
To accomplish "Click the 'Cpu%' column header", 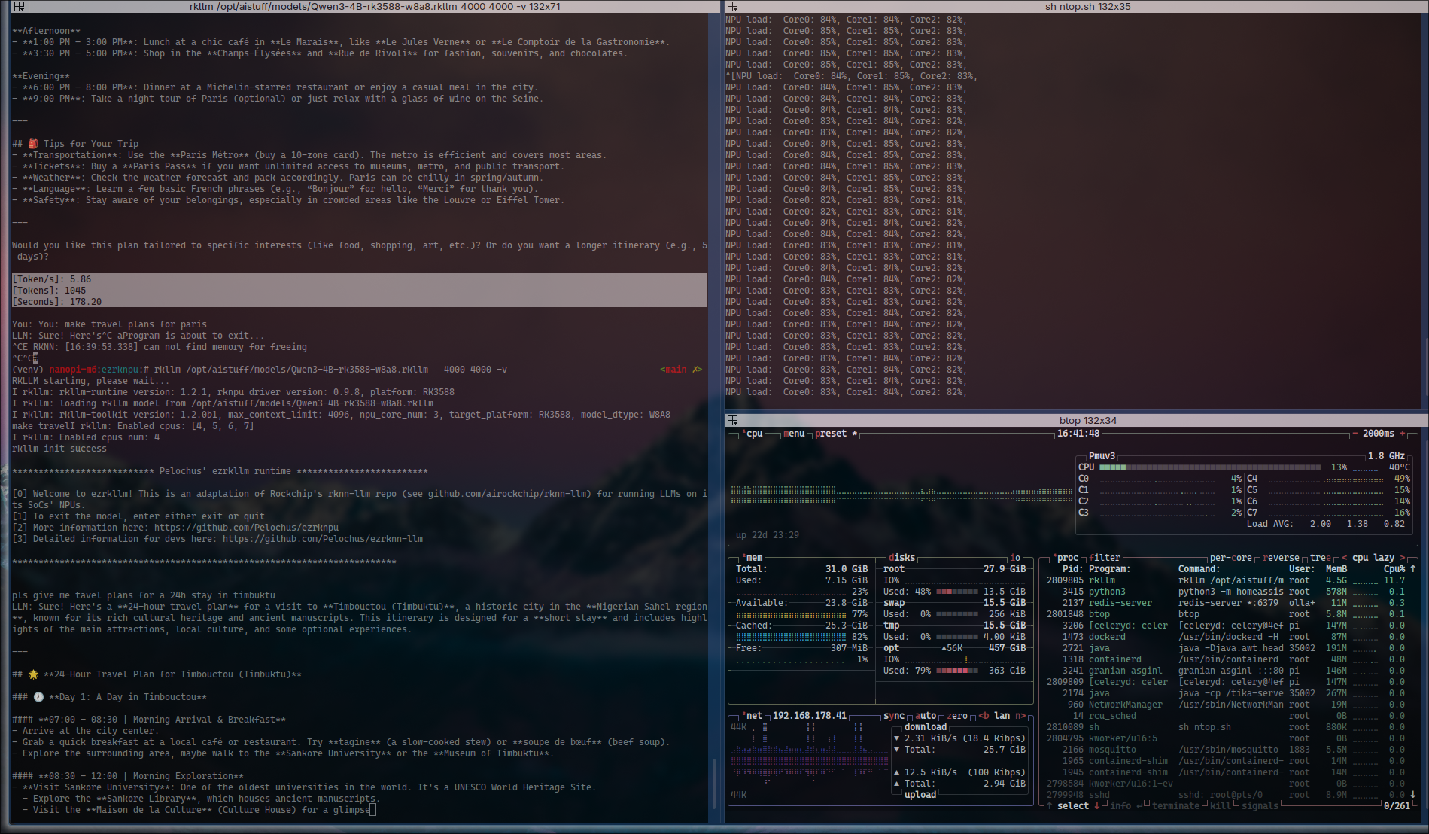I will coord(1394,569).
